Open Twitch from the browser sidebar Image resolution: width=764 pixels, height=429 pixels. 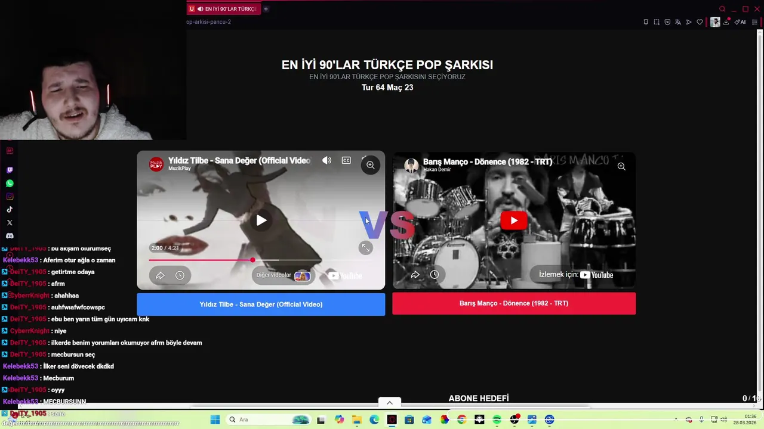10,170
